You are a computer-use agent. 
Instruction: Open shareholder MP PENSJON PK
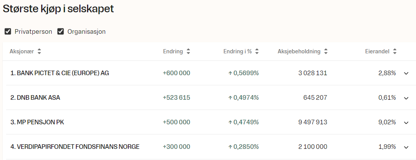37,122
